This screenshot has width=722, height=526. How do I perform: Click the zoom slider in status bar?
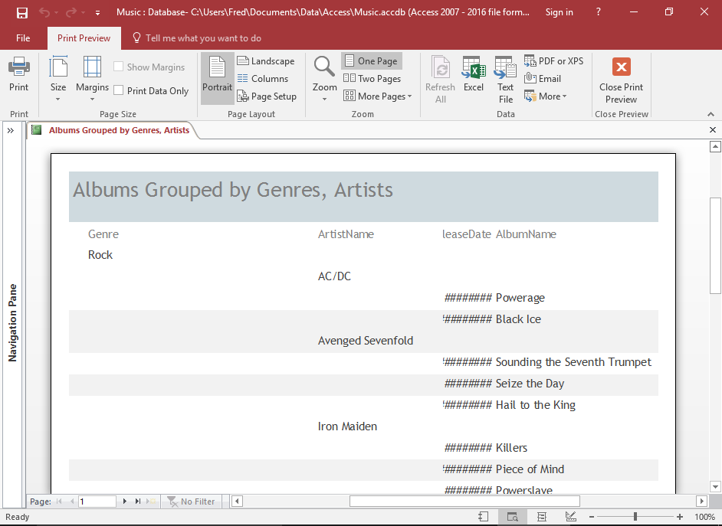pyautogui.click(x=635, y=517)
